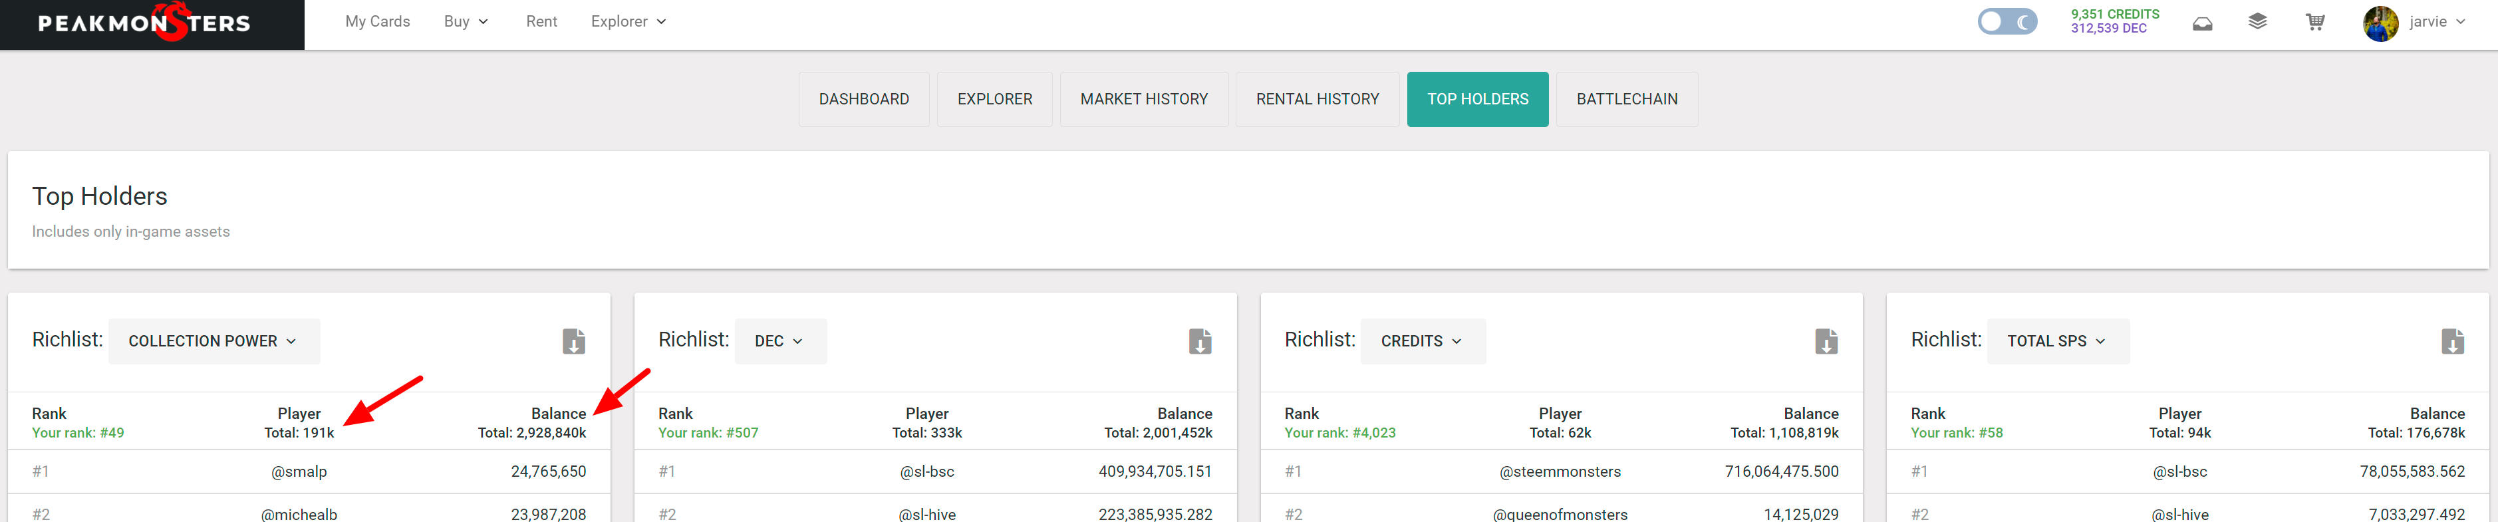Click the 'Total: 1,108,819k' balance
2498x522 pixels.
tap(1784, 433)
